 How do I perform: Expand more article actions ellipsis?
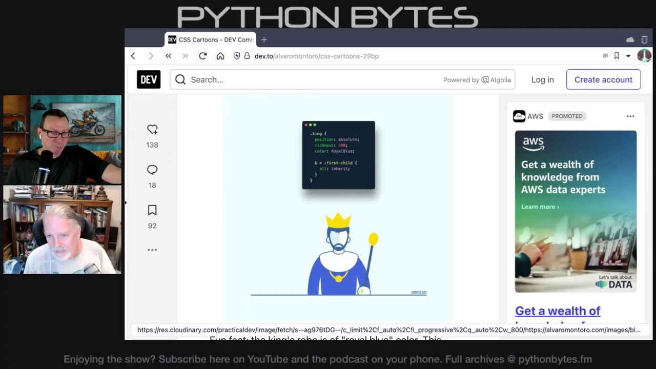click(152, 250)
